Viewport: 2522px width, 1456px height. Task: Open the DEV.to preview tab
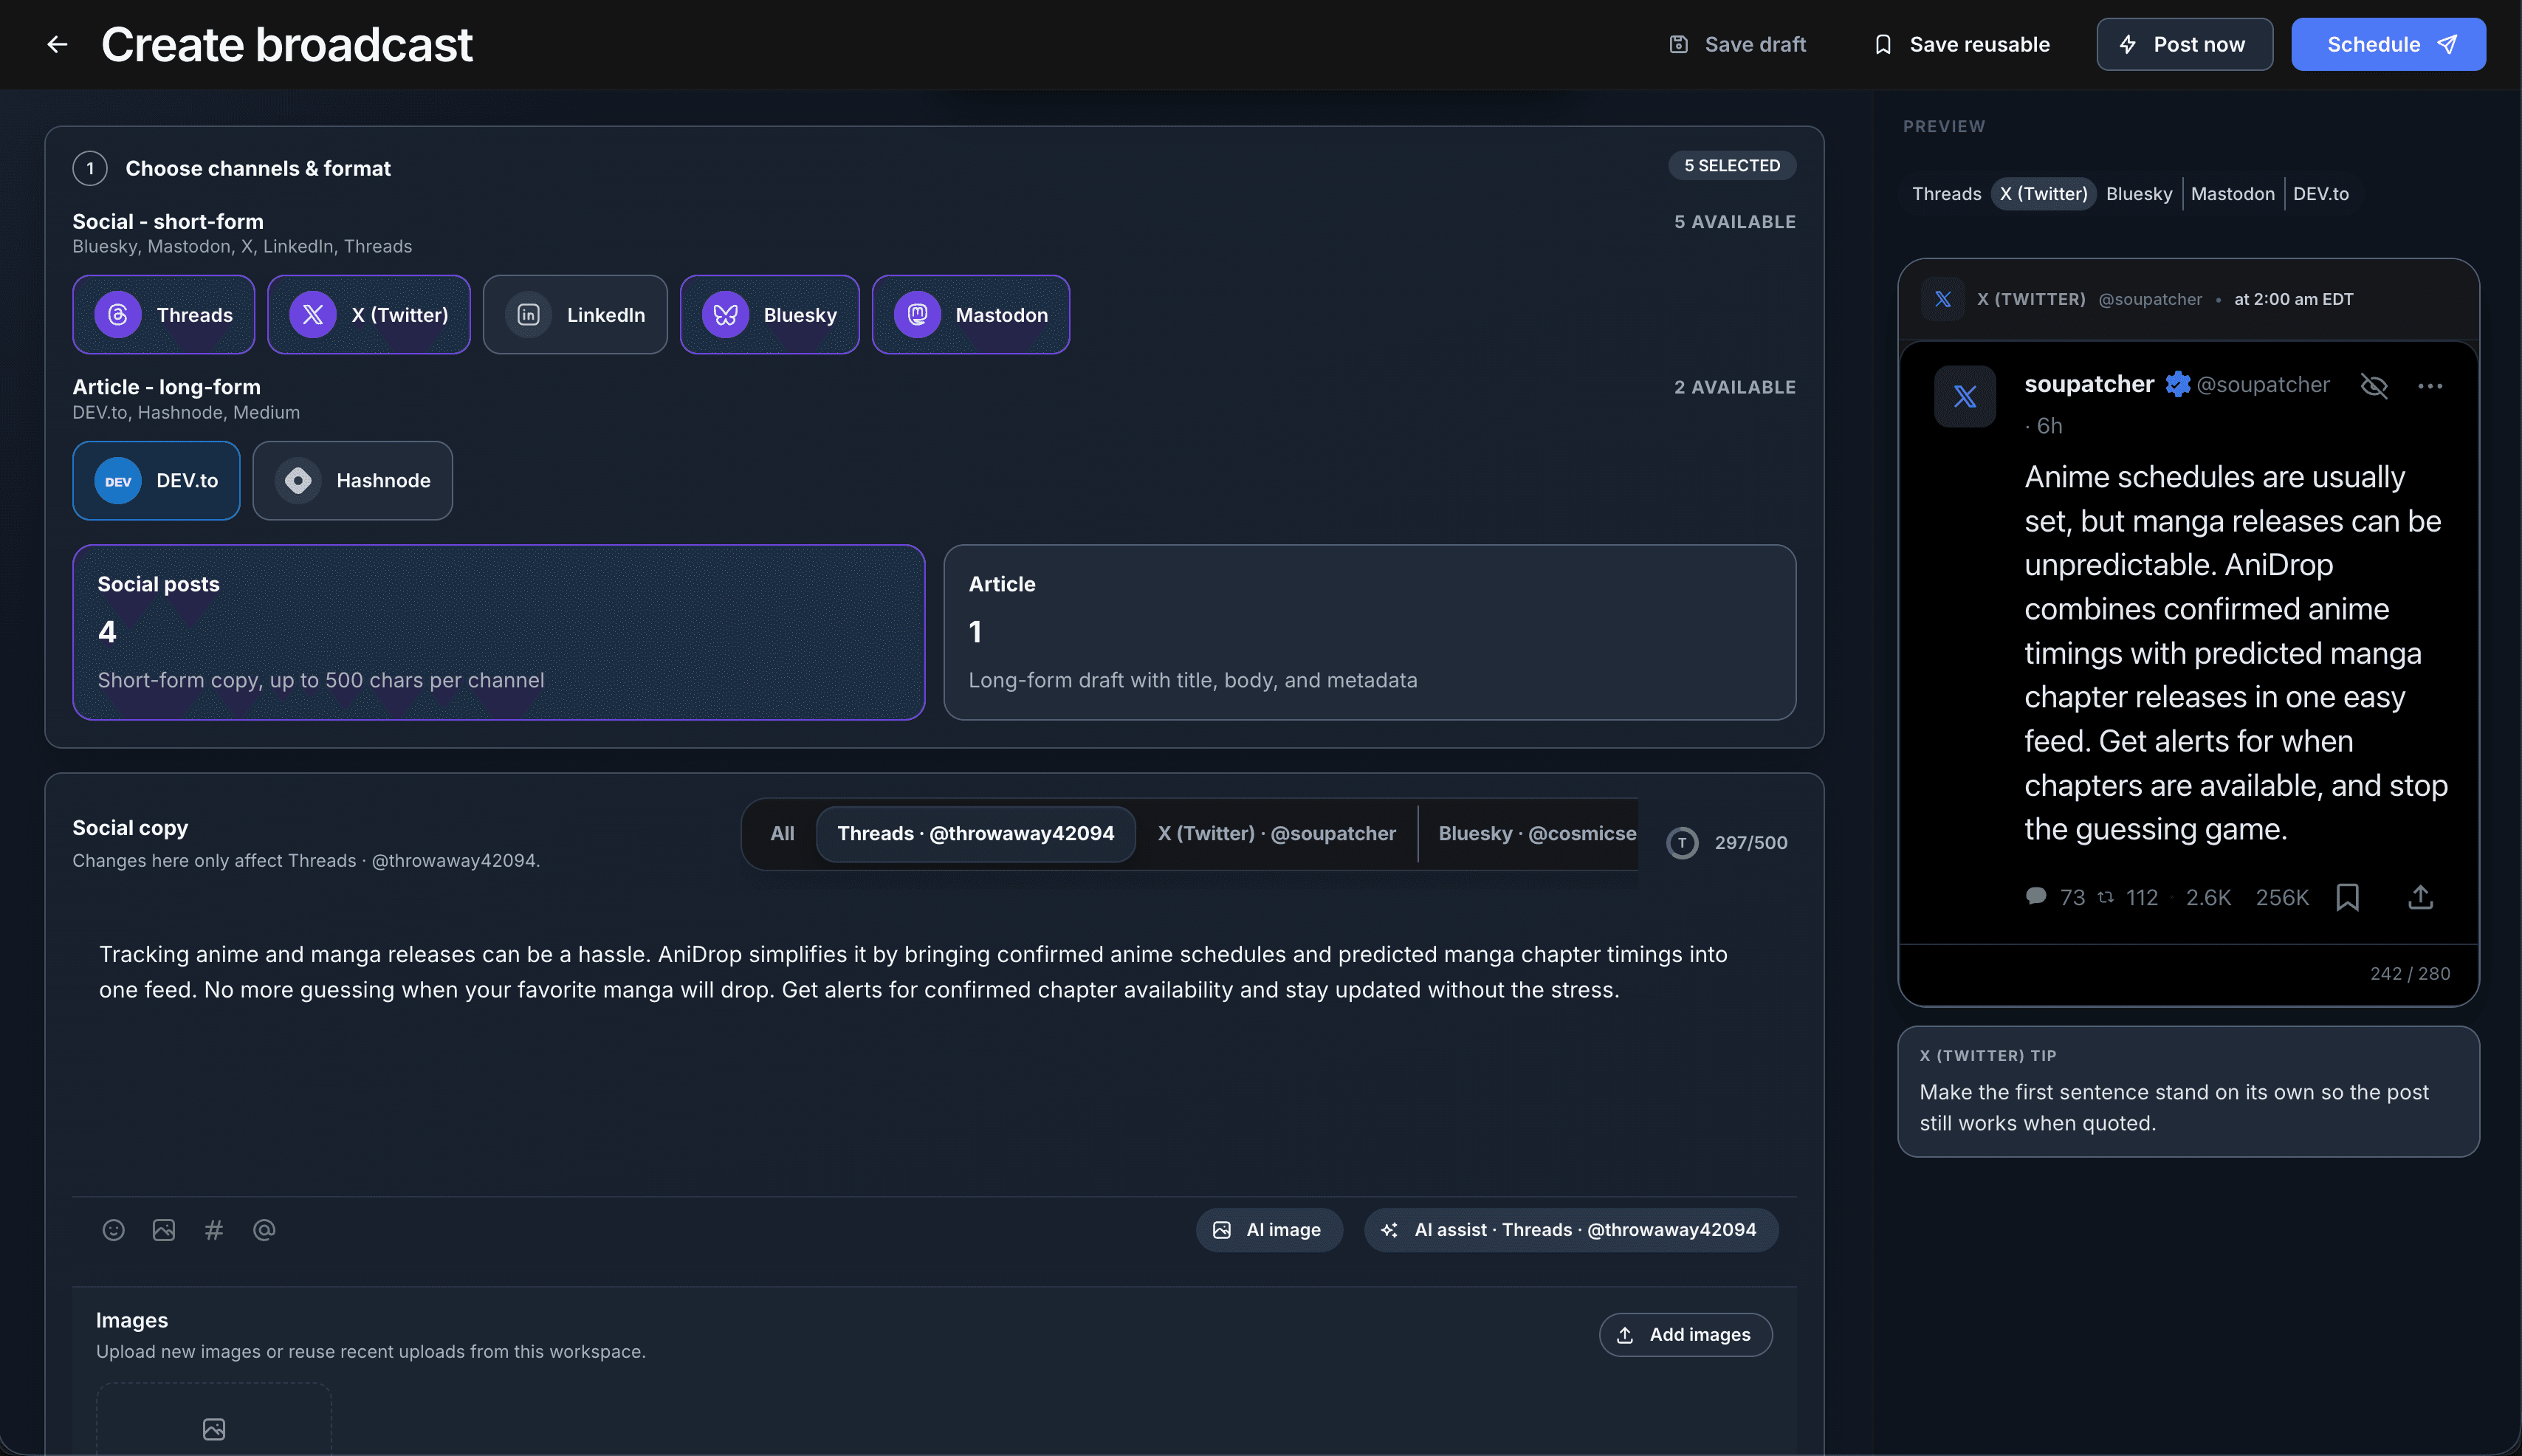(2321, 193)
